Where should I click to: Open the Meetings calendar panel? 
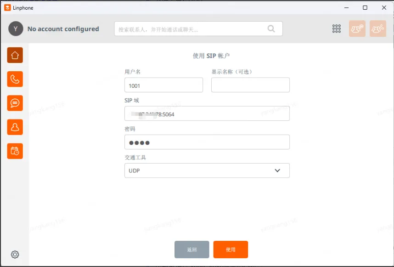pos(15,151)
